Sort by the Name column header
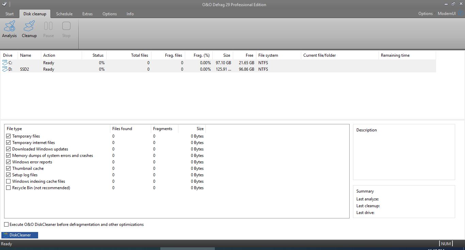This screenshot has width=465, height=250. pyautogui.click(x=29, y=55)
